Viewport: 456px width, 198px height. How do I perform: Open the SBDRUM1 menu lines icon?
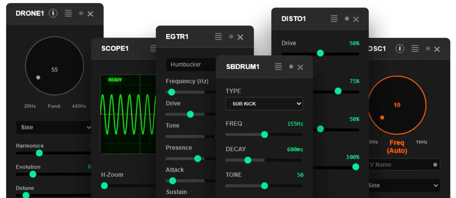click(x=278, y=66)
